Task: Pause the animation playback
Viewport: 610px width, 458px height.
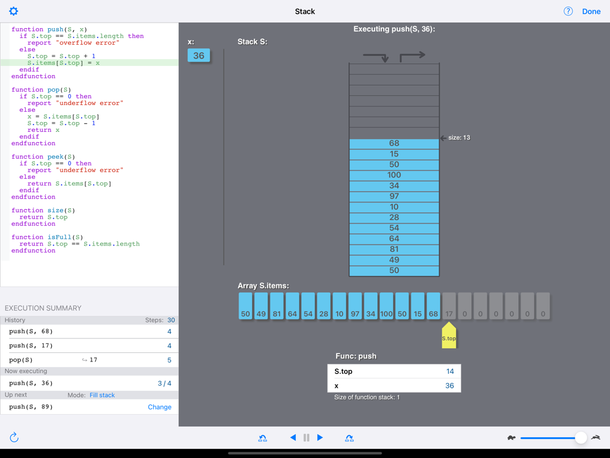Action: (307, 438)
